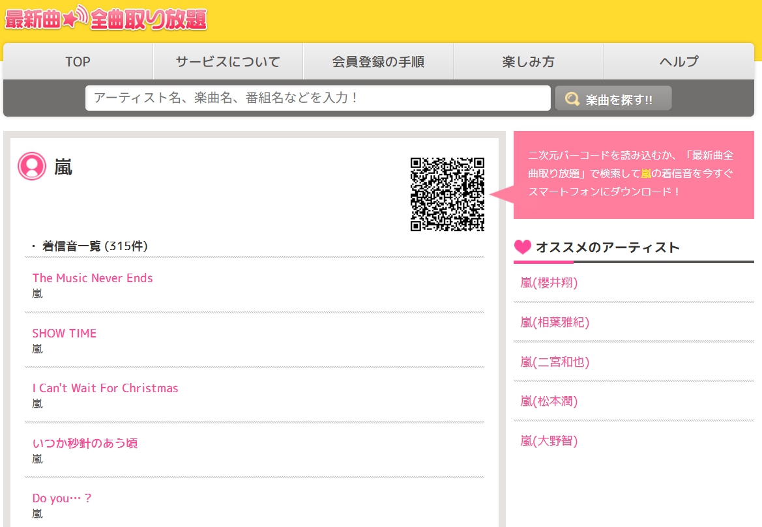762x527 pixels.
Task: Open recommended artist 嵐(大野智)
Action: [x=549, y=440]
